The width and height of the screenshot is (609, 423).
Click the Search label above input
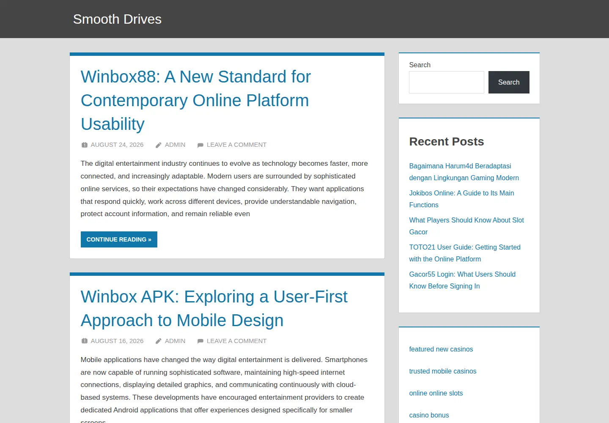point(420,65)
